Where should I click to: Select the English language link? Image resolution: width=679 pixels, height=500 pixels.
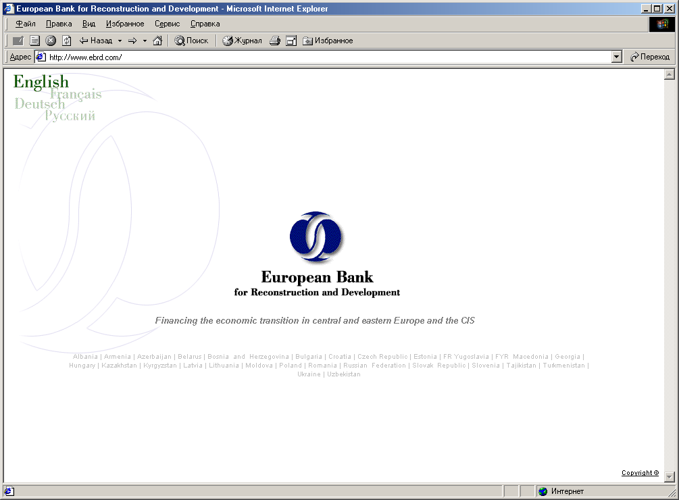(x=41, y=82)
